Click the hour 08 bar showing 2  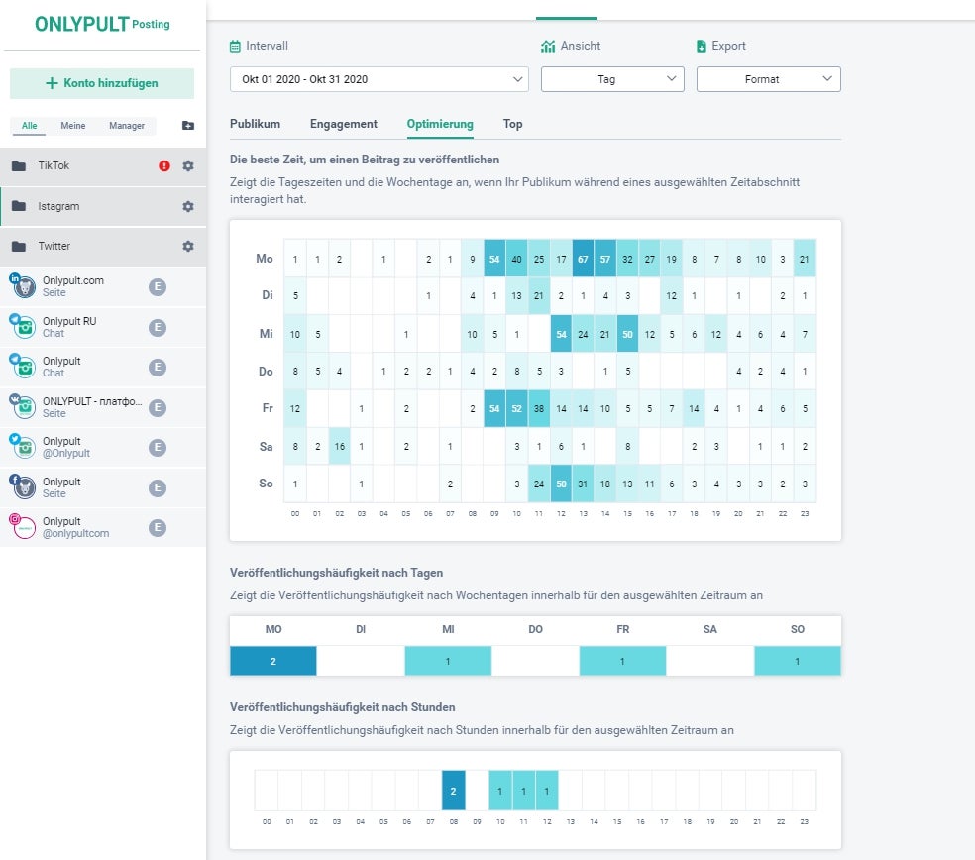click(x=453, y=791)
